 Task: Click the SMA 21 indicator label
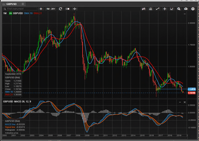[38, 13]
